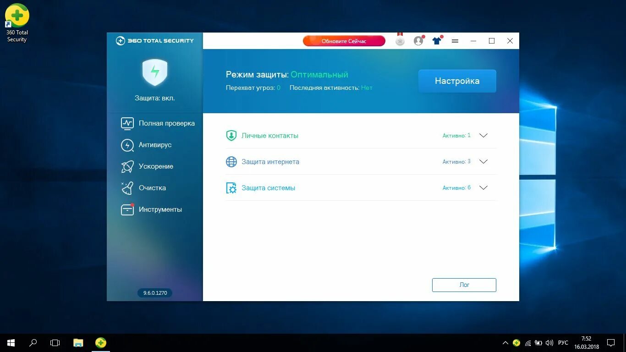Select Антивирус in the sidebar
Image resolution: width=626 pixels, height=352 pixels.
155,145
